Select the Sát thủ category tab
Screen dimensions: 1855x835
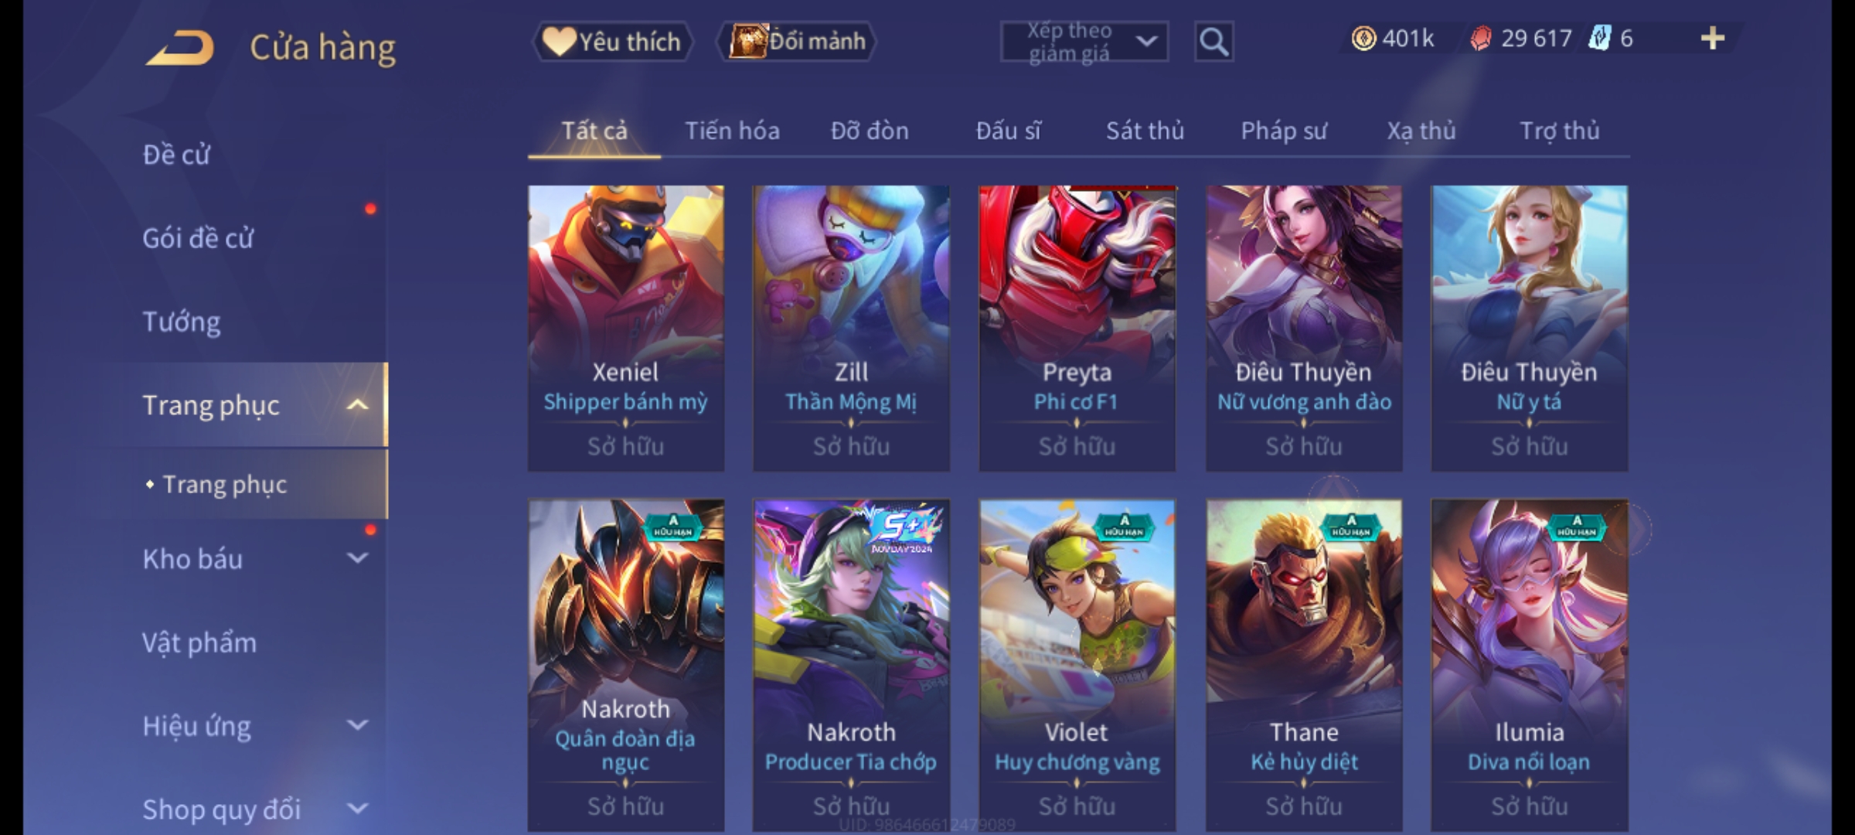pos(1145,131)
